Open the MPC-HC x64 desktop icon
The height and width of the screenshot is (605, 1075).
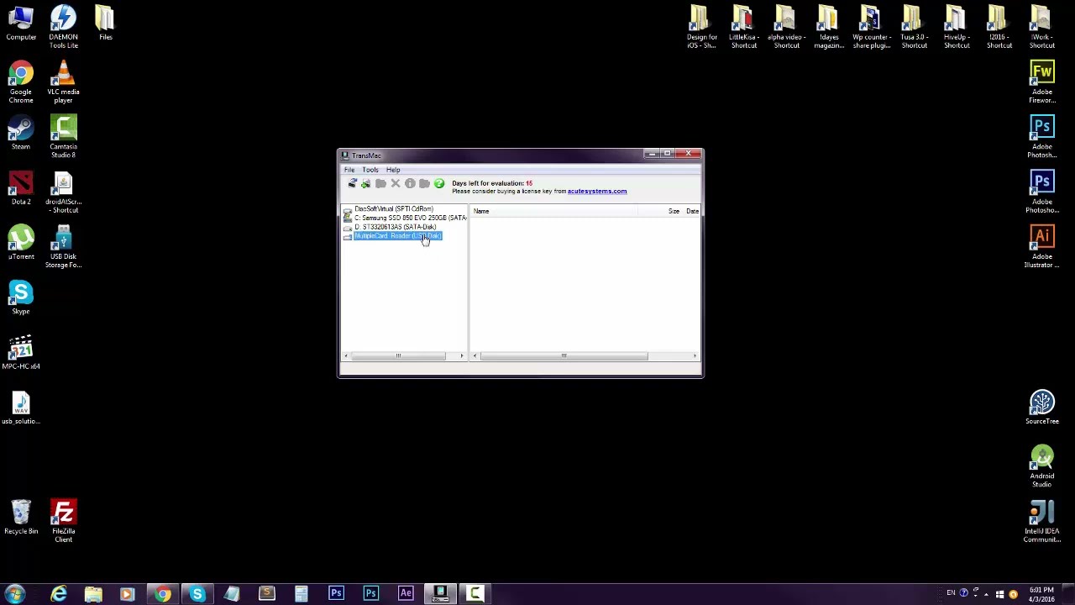pos(21,353)
